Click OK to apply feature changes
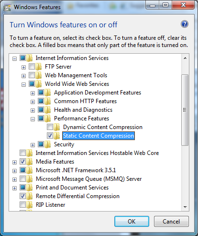 pos(132,222)
